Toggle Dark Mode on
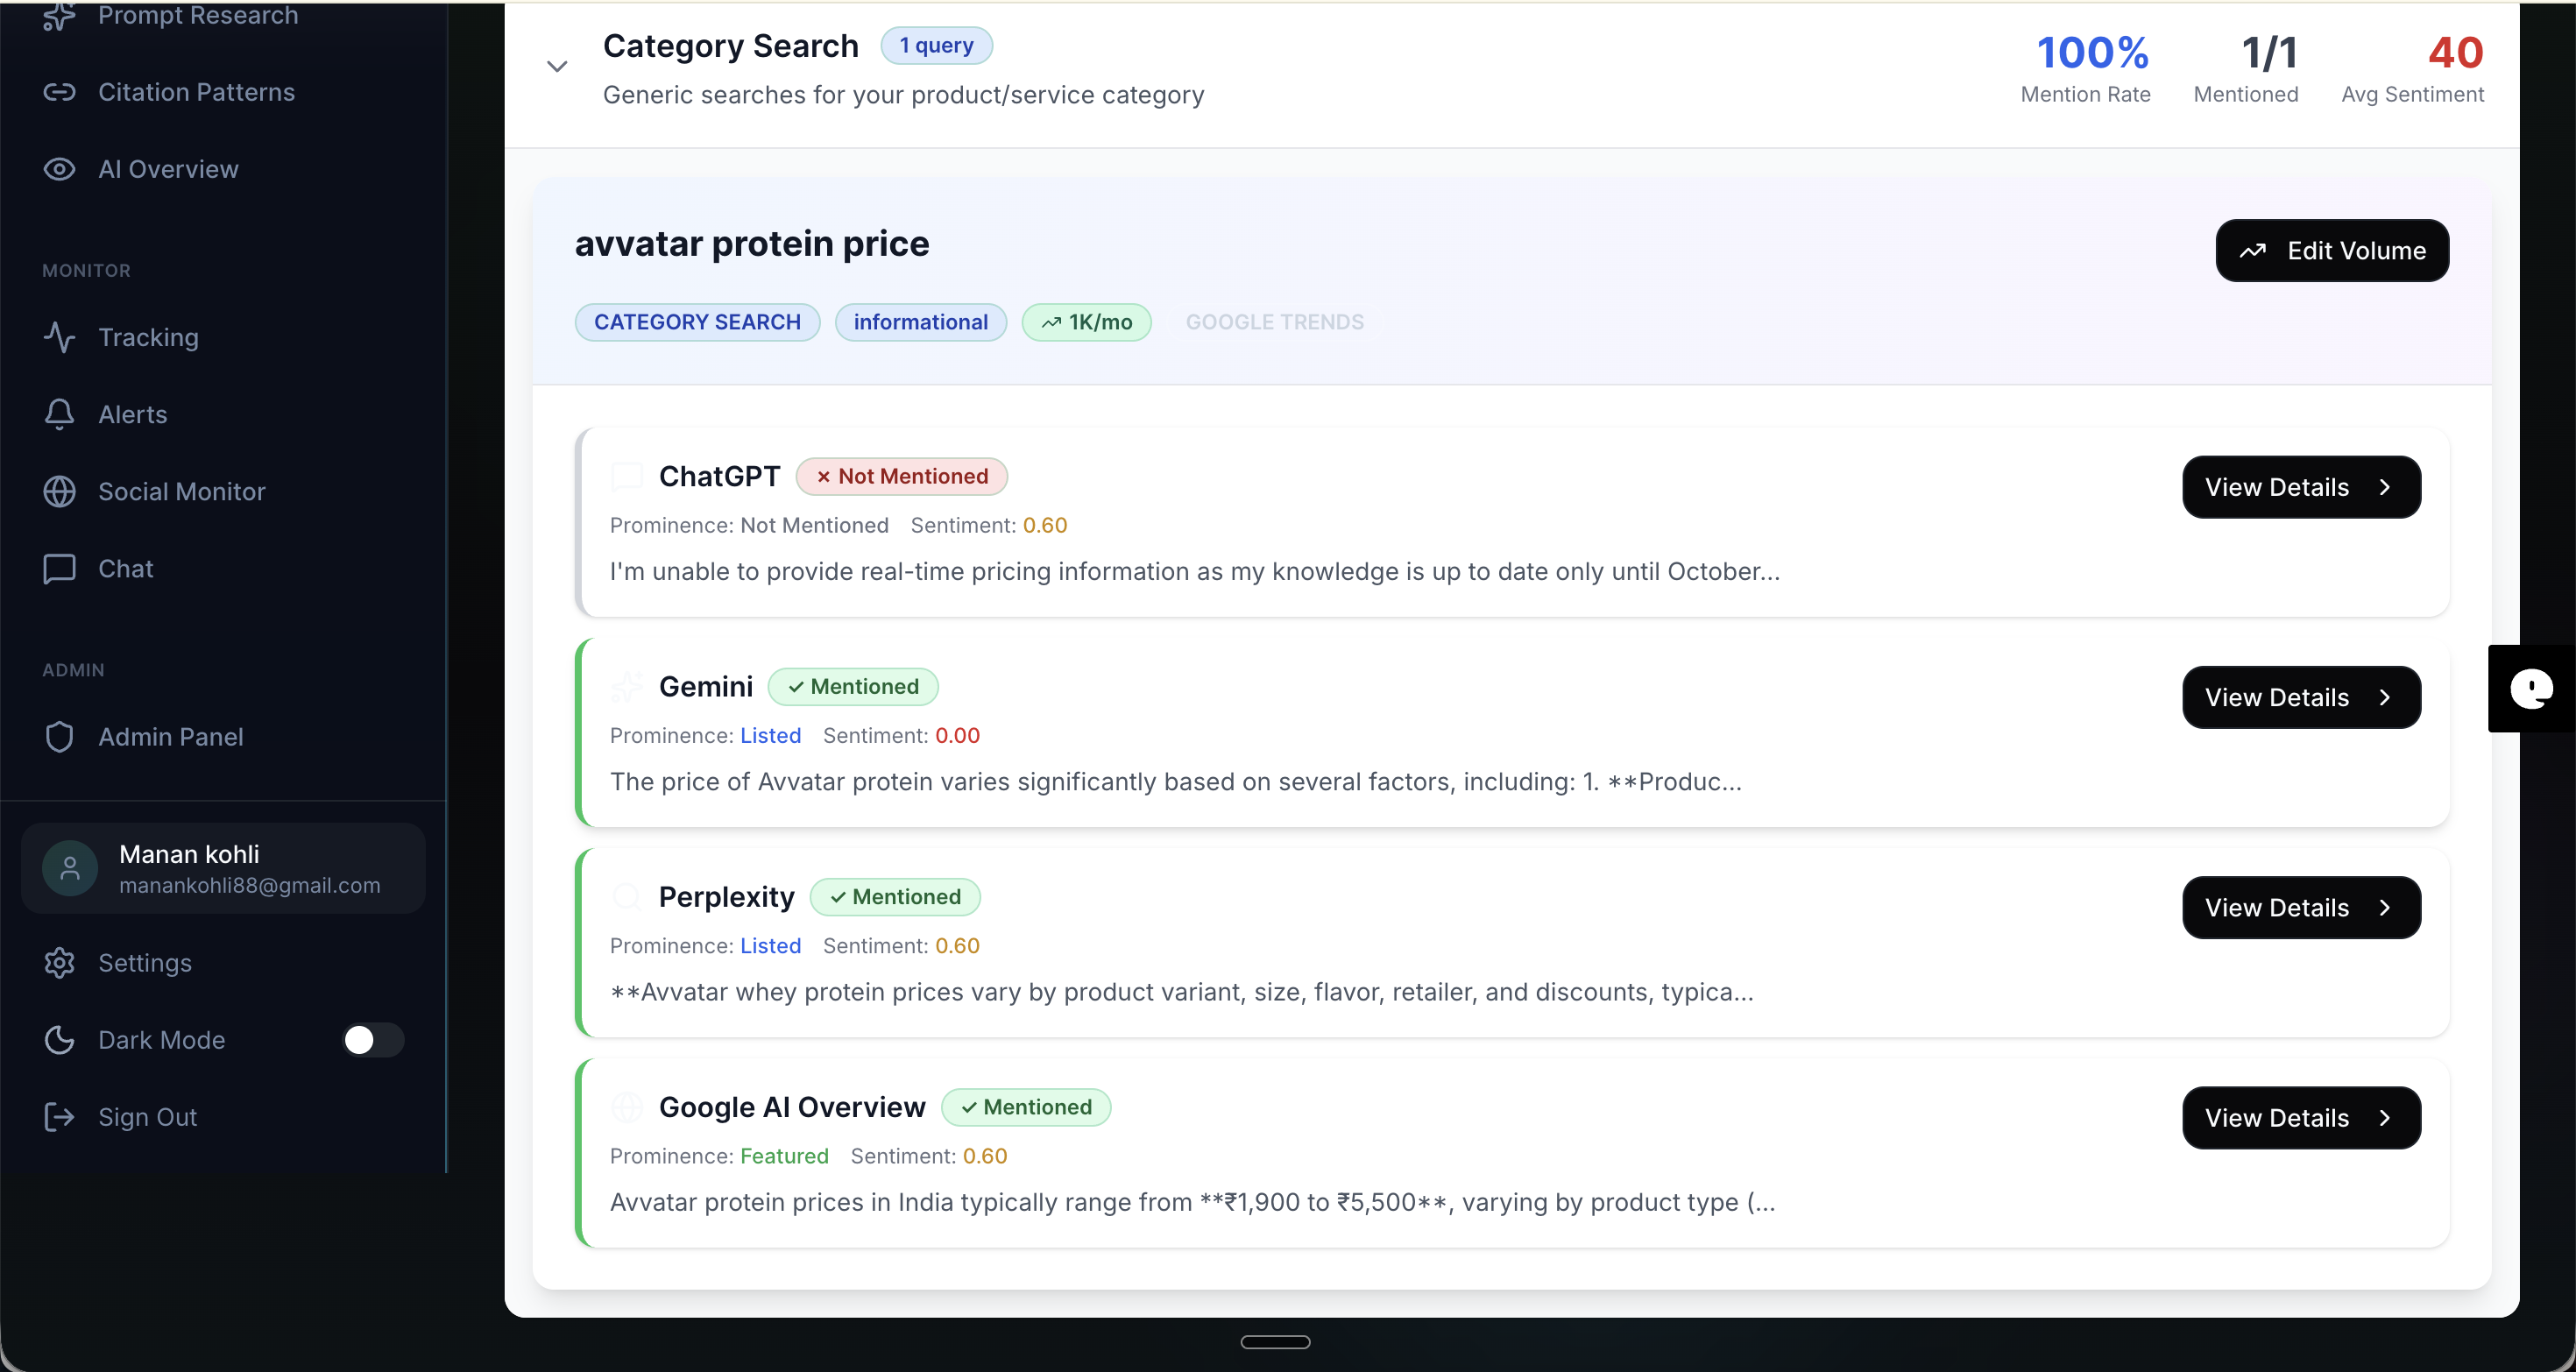 click(372, 1040)
